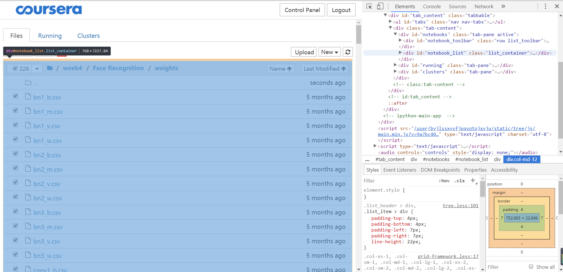Open the Accessibility pane
563x272 pixels.
pos(504,170)
